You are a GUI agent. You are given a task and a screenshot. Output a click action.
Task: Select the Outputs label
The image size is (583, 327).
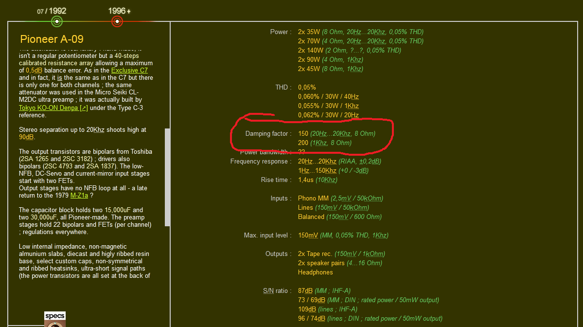[278, 254]
